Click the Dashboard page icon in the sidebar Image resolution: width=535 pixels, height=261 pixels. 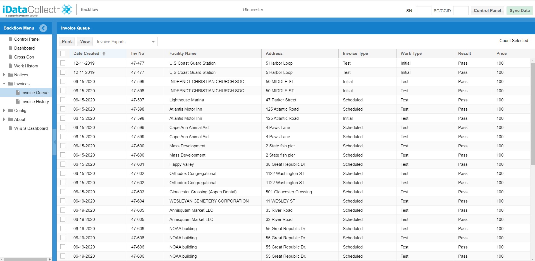click(x=11, y=48)
